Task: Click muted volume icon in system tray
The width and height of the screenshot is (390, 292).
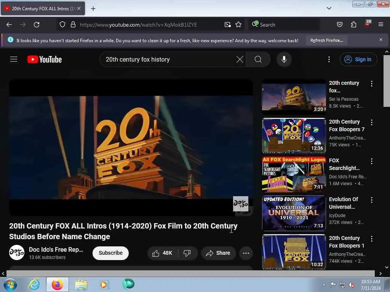Action: pyautogui.click(x=351, y=285)
